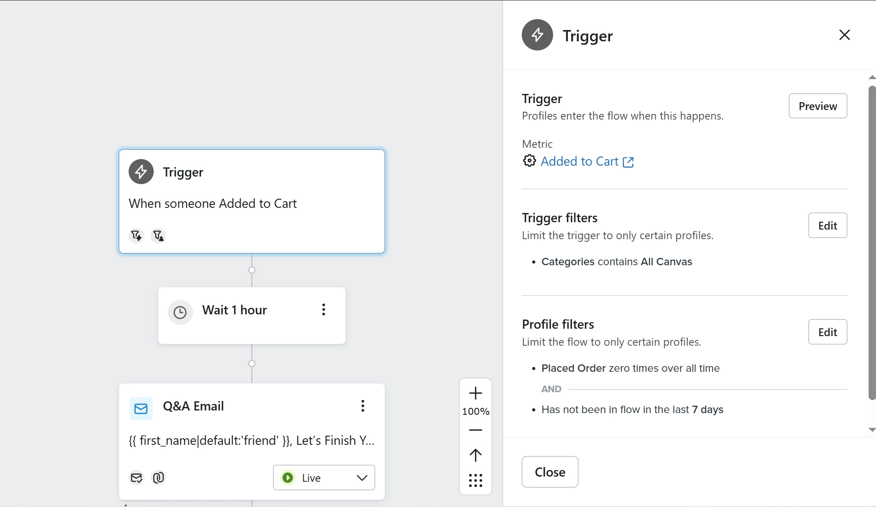This screenshot has width=876, height=507.
Task: Click the smart sending icon on Q&A Email
Action: (x=136, y=477)
